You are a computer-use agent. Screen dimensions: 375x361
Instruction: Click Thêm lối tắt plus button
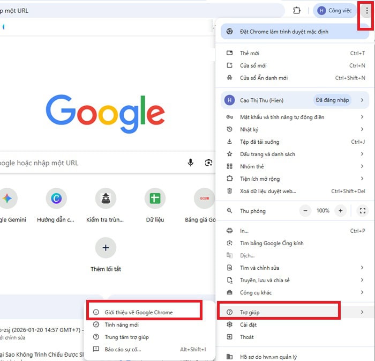tap(106, 248)
